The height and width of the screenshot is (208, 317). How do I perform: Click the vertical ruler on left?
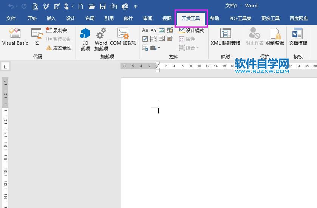coord(5,143)
